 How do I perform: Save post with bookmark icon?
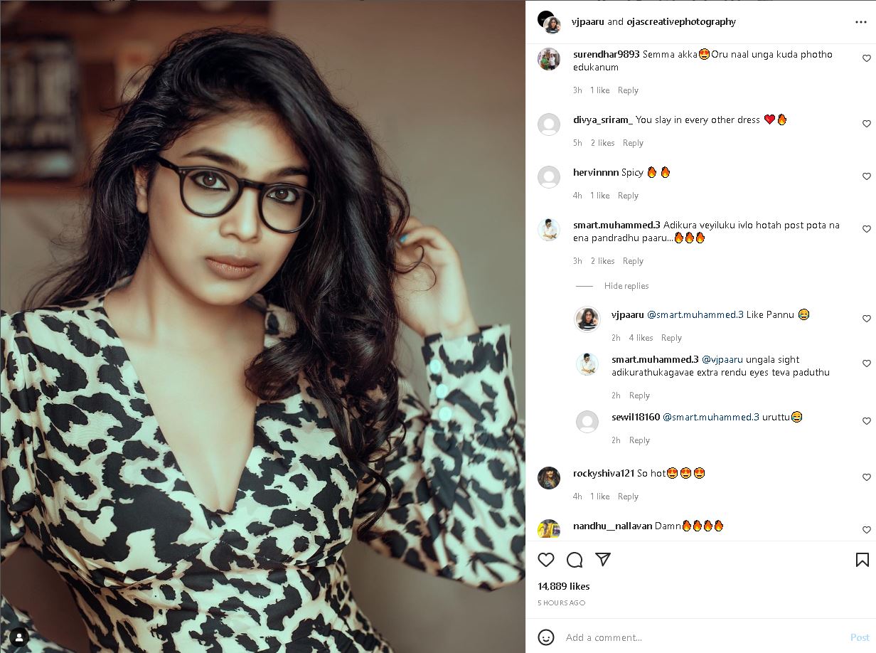pyautogui.click(x=862, y=560)
